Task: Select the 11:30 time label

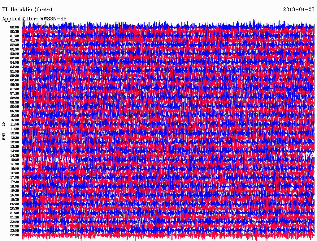Action: [14, 129]
